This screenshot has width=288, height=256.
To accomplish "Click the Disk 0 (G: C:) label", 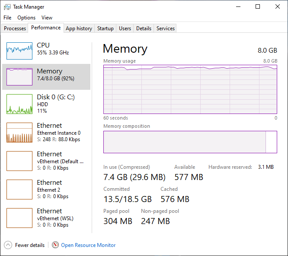I will 56,97.
